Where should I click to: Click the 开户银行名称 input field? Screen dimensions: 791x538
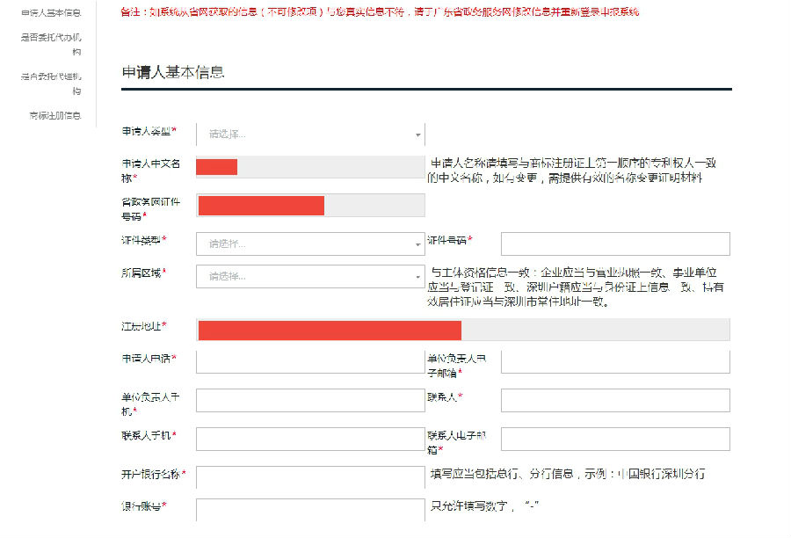tap(310, 477)
